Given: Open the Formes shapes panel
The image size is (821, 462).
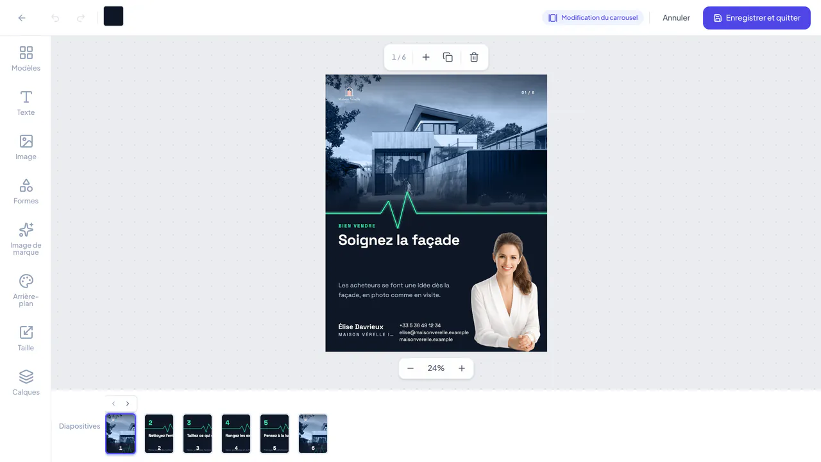Looking at the screenshot, I should pos(26,191).
